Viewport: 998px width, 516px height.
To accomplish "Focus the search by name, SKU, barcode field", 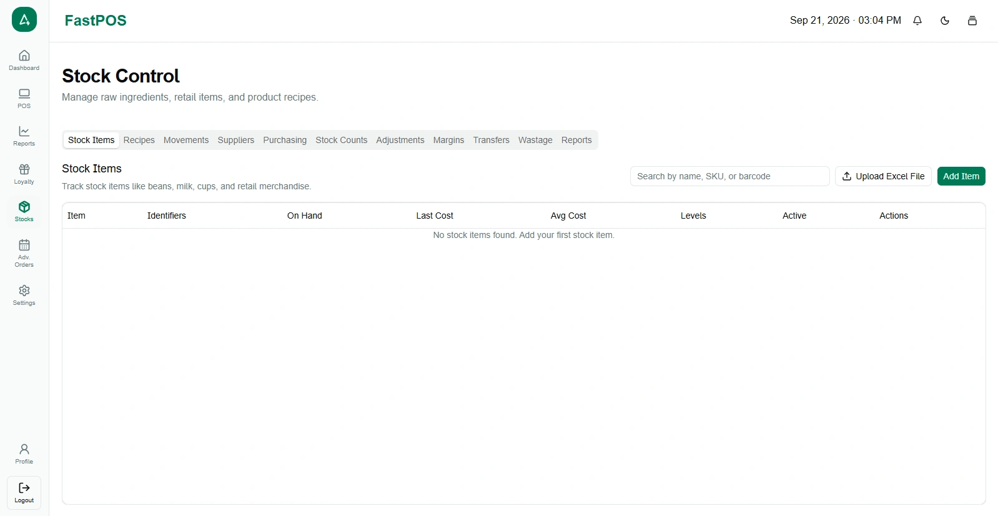I will coord(730,176).
